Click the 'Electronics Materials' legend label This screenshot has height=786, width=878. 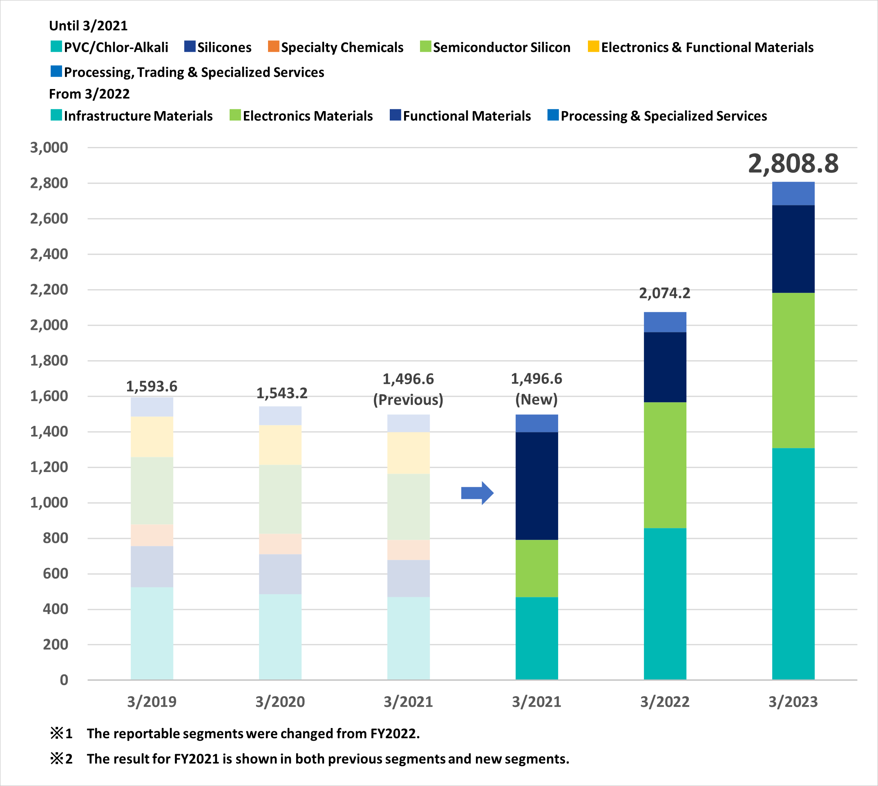tap(308, 116)
